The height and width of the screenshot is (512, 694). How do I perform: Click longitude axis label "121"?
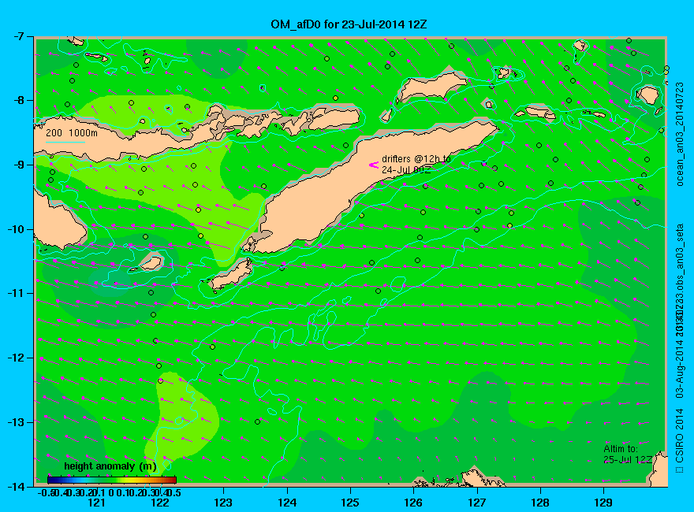click(96, 503)
